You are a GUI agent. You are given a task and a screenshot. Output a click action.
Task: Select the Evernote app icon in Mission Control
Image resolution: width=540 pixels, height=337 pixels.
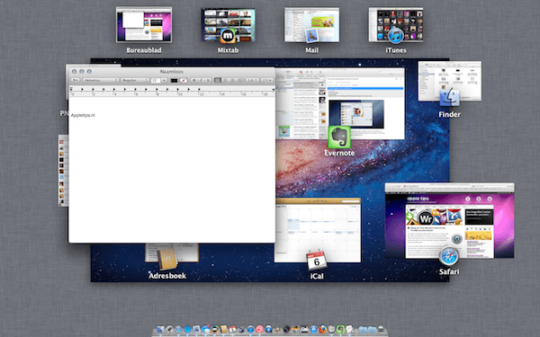[339, 137]
